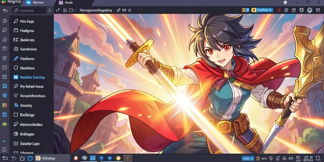
Task: Click the back arrow beside the search field
Action: click(x=5, y=10)
